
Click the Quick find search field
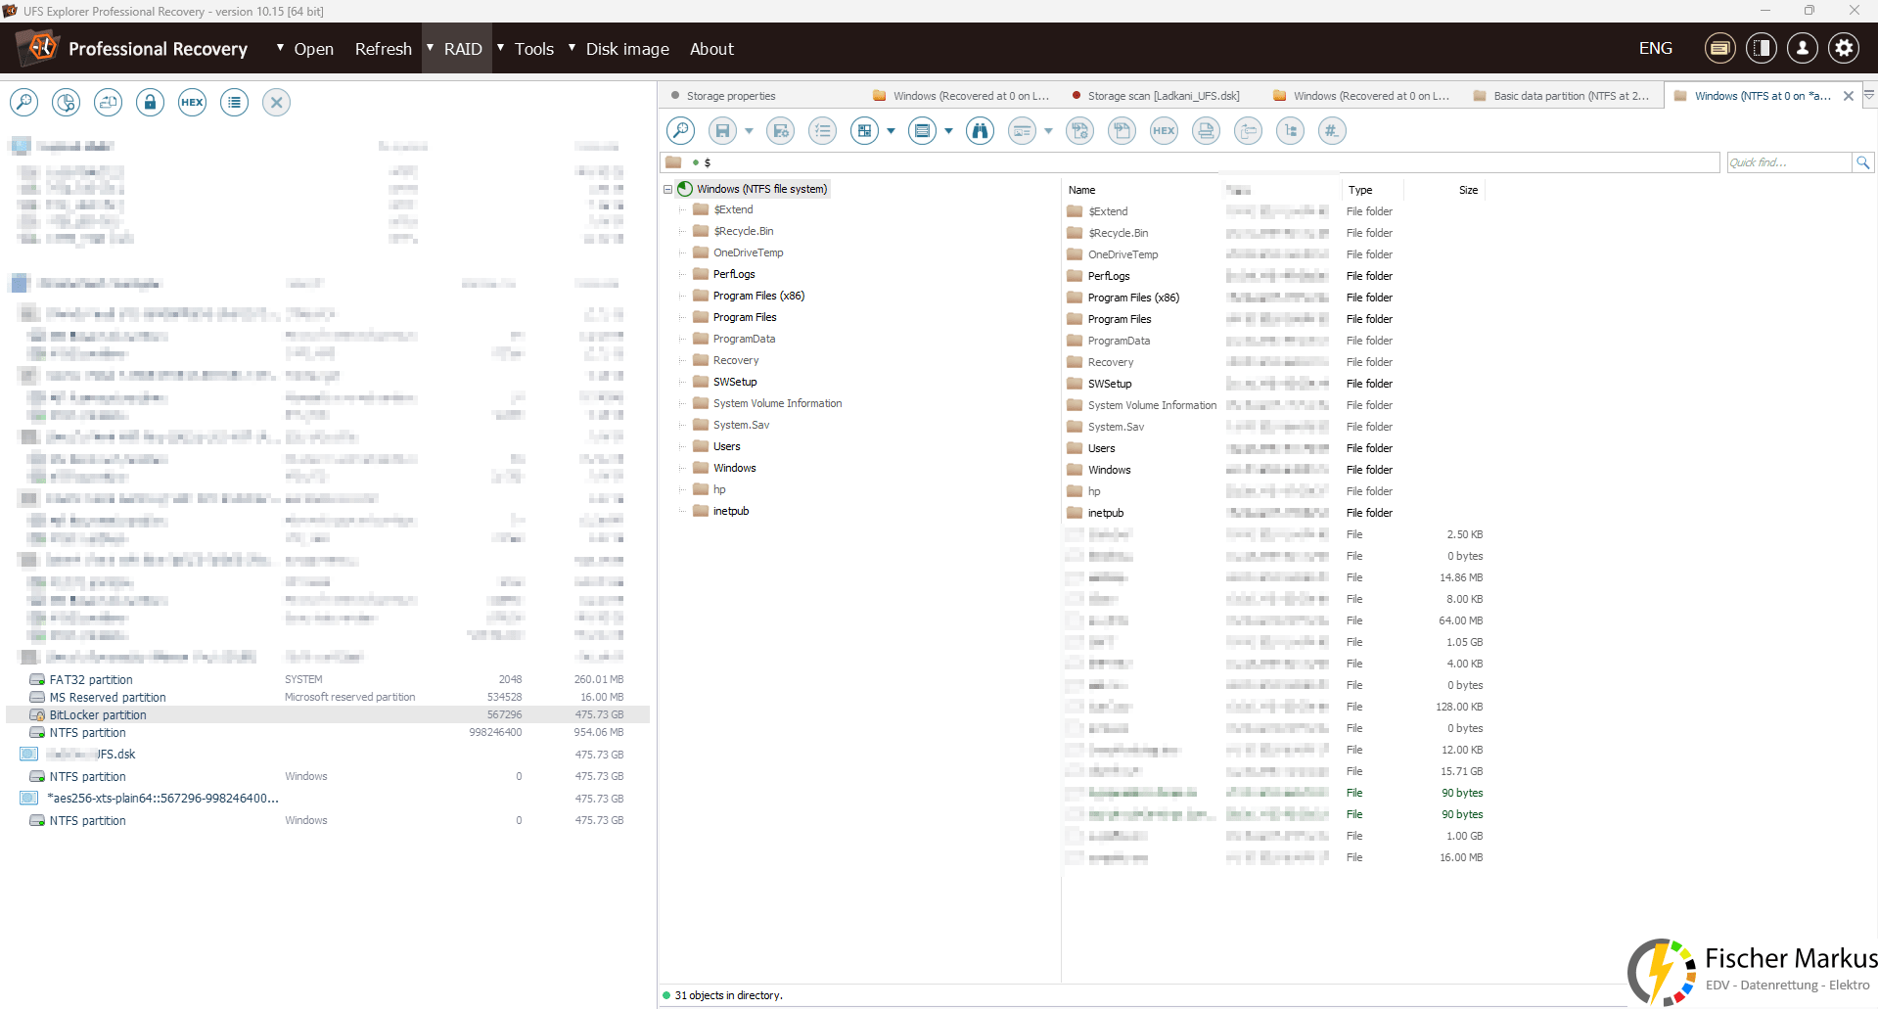click(x=1788, y=162)
